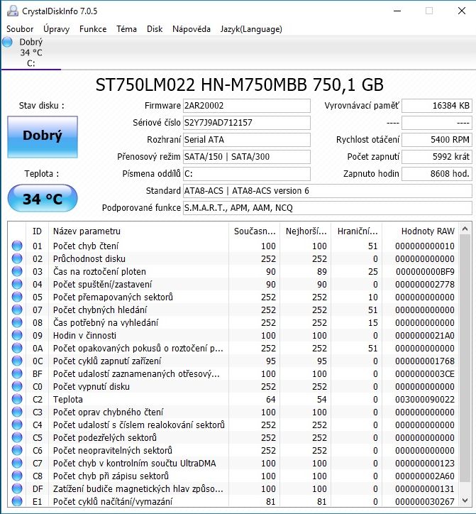Click the serial number field
Viewport: 476px width, 514px height.
[x=245, y=123]
